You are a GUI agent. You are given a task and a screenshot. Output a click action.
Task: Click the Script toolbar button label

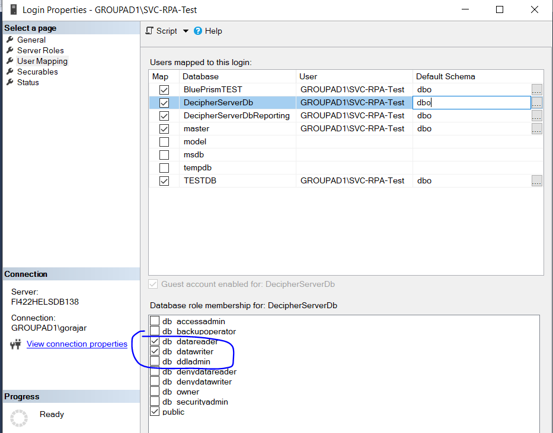pyautogui.click(x=167, y=31)
